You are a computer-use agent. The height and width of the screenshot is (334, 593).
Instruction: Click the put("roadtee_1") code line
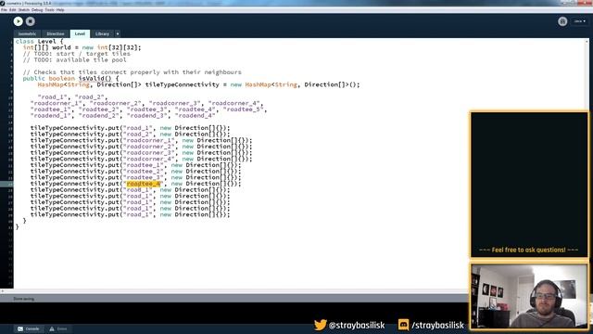[x=135, y=165]
